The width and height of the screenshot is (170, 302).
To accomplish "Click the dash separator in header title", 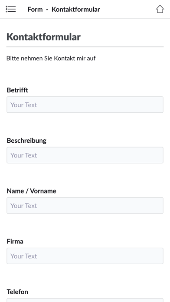I will [x=47, y=10].
